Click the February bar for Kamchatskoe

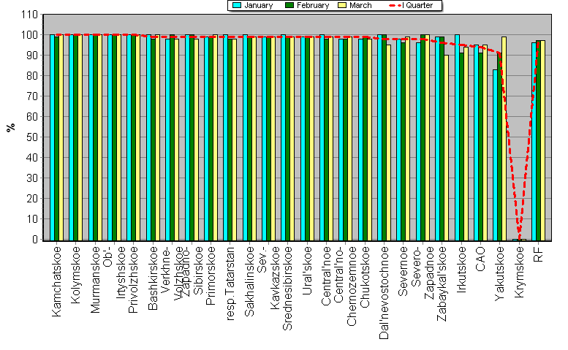[56, 139]
